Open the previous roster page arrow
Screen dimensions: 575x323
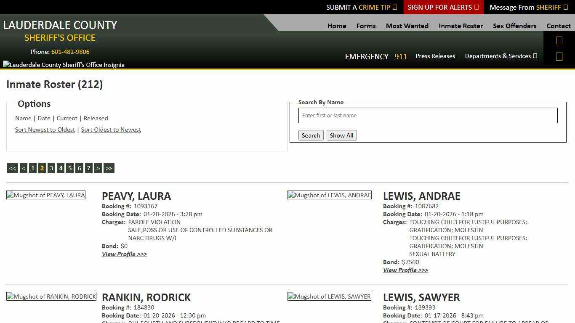[x=23, y=168]
